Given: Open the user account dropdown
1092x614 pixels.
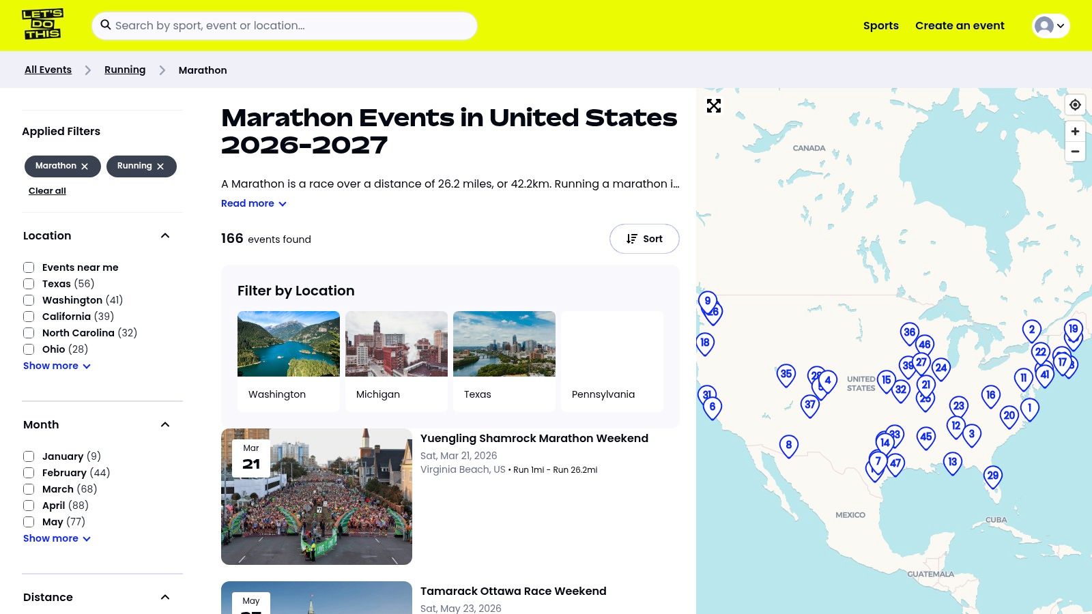Looking at the screenshot, I should [1050, 26].
